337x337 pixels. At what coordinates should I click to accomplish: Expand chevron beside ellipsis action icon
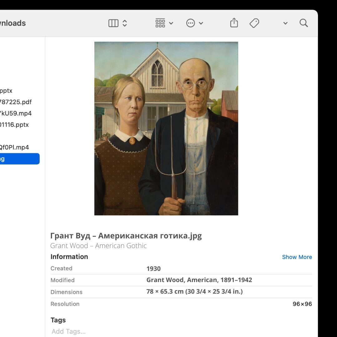point(201,23)
